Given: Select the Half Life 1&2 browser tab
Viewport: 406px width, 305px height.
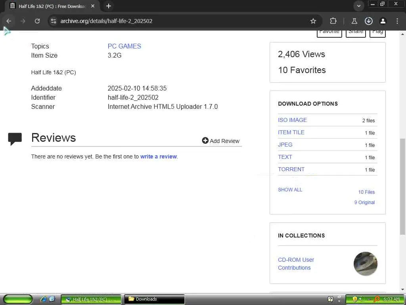Looking at the screenshot, I should (52, 6).
